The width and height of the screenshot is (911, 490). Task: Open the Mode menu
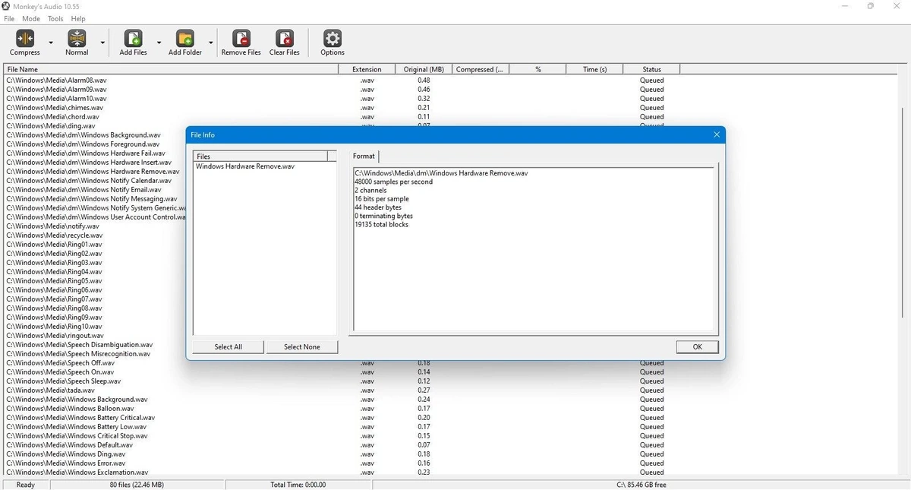(x=31, y=18)
